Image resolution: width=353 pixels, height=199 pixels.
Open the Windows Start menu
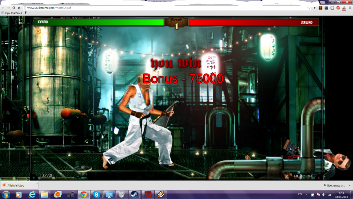click(6, 195)
